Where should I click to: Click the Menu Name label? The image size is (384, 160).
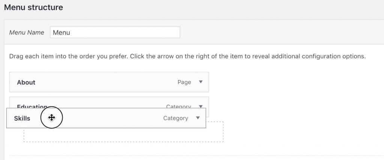click(x=27, y=33)
